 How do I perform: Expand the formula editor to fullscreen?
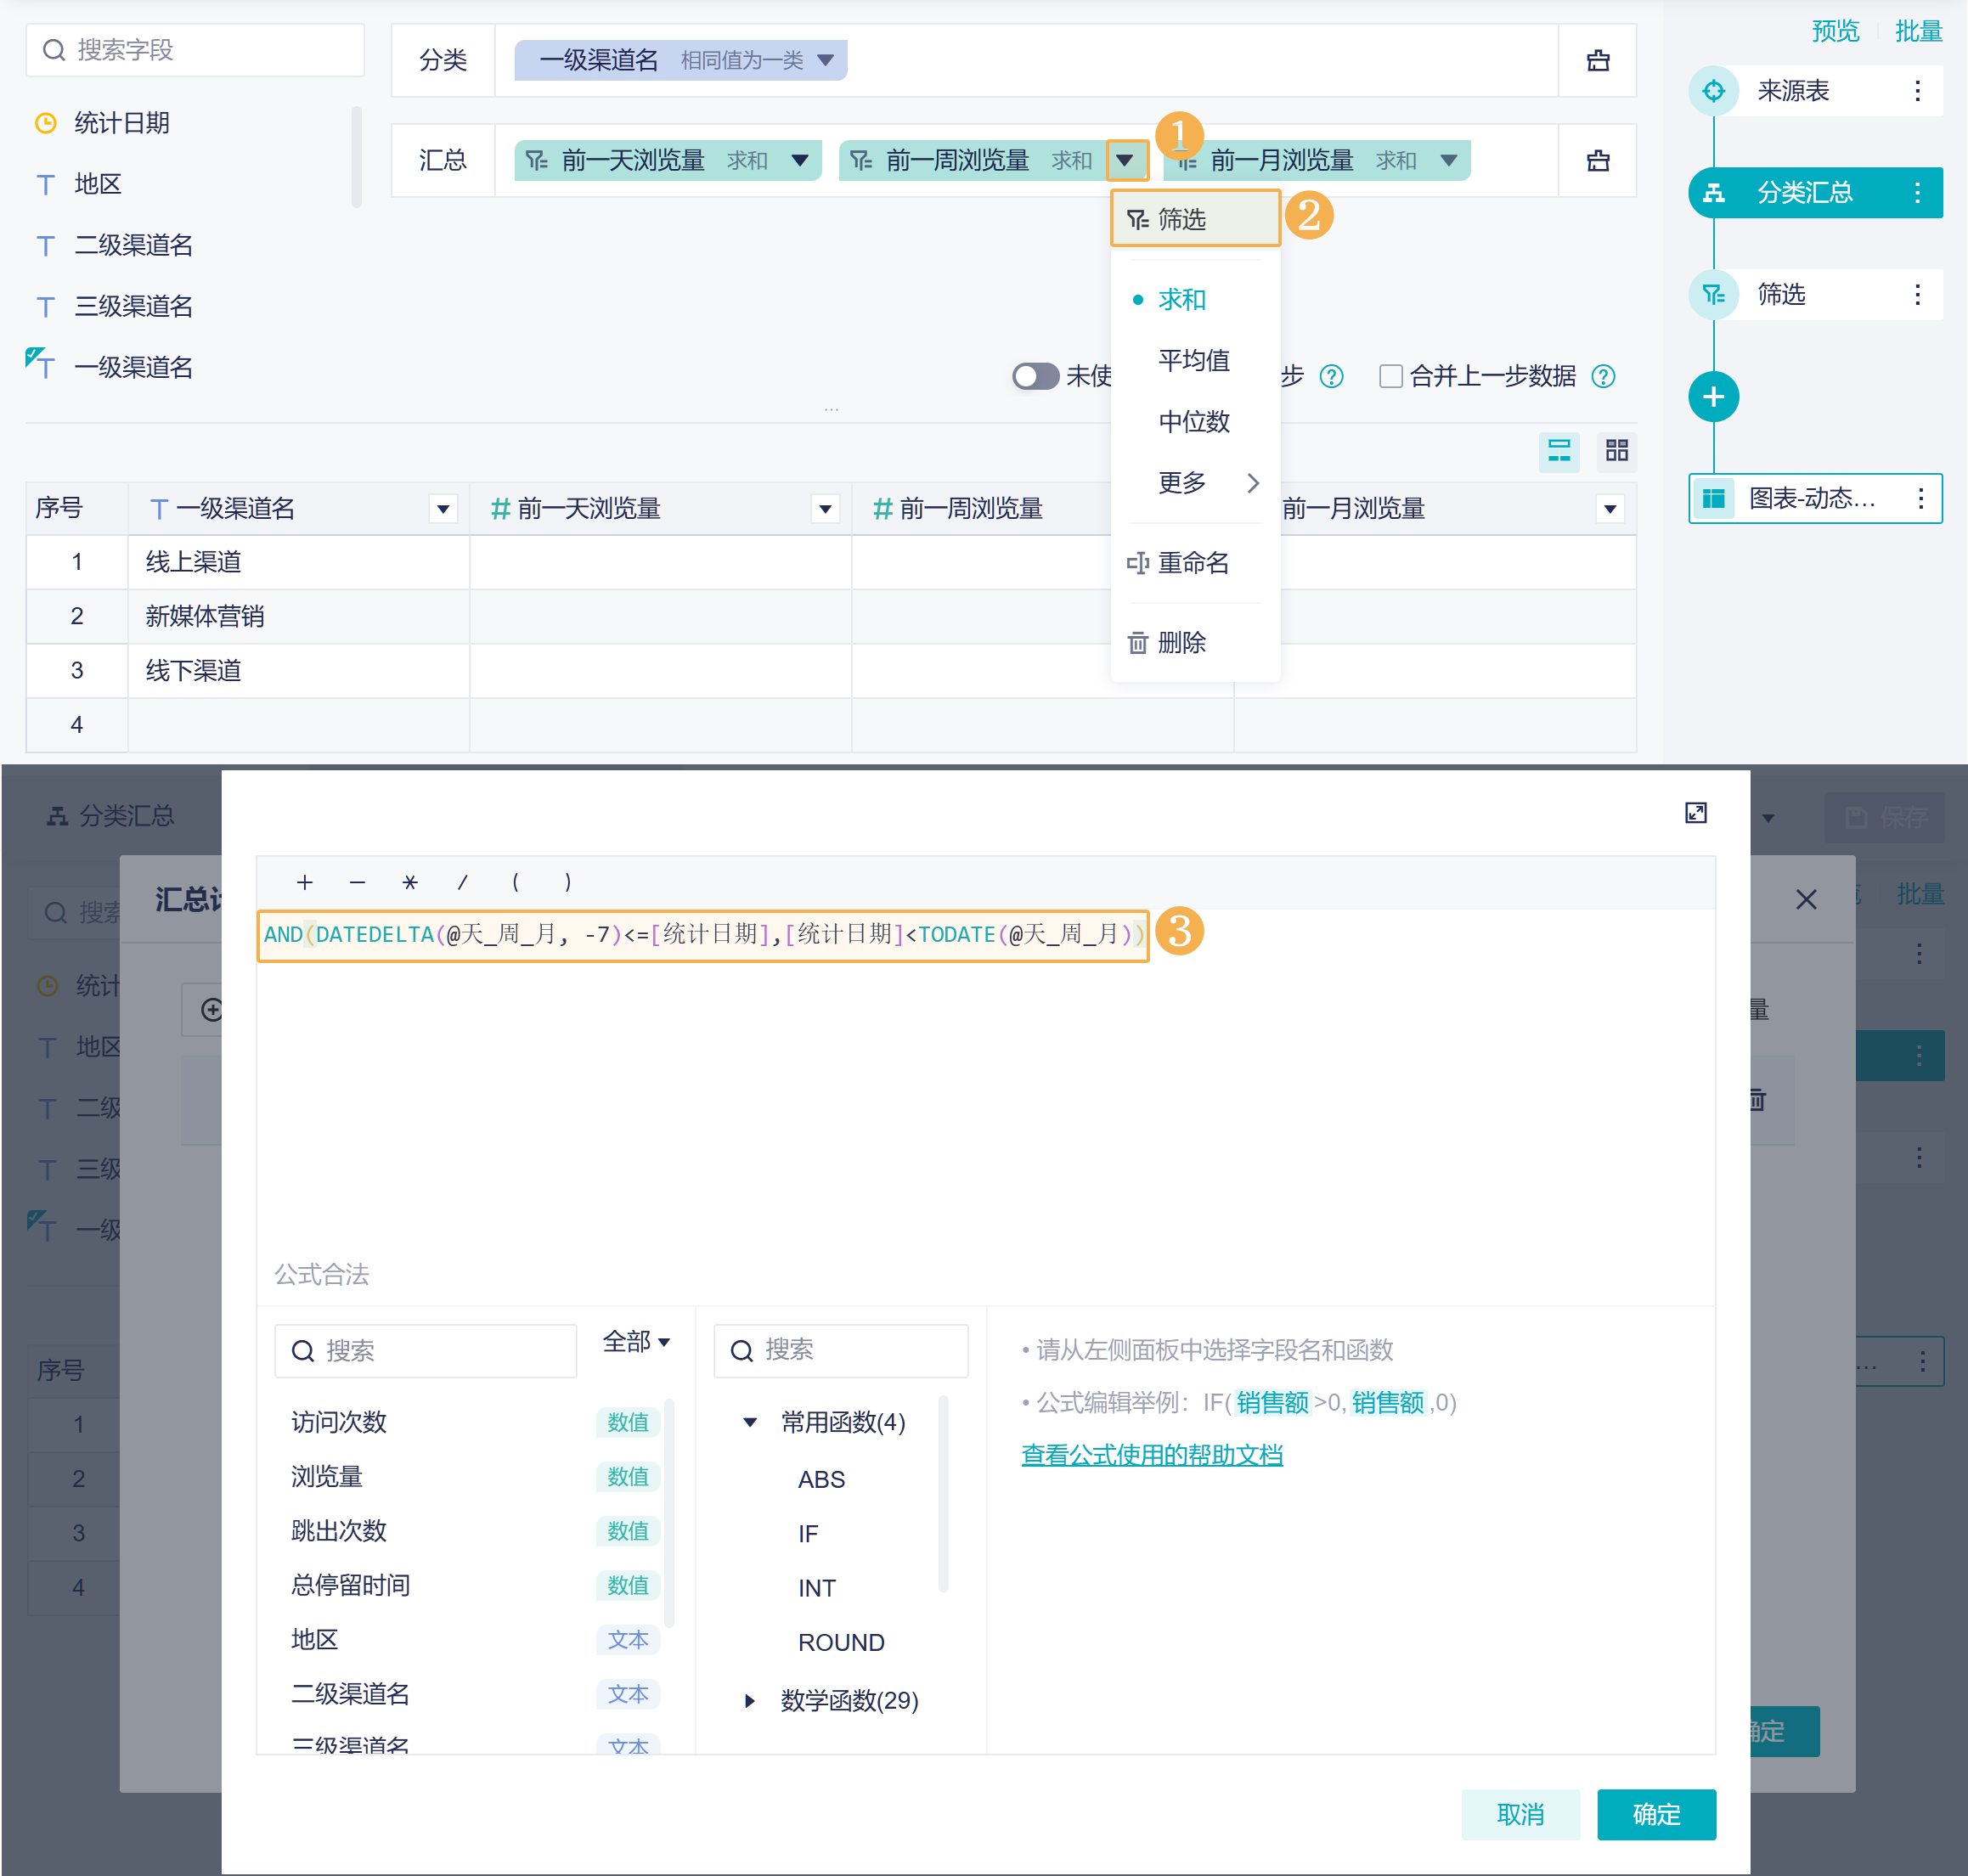(x=1695, y=813)
